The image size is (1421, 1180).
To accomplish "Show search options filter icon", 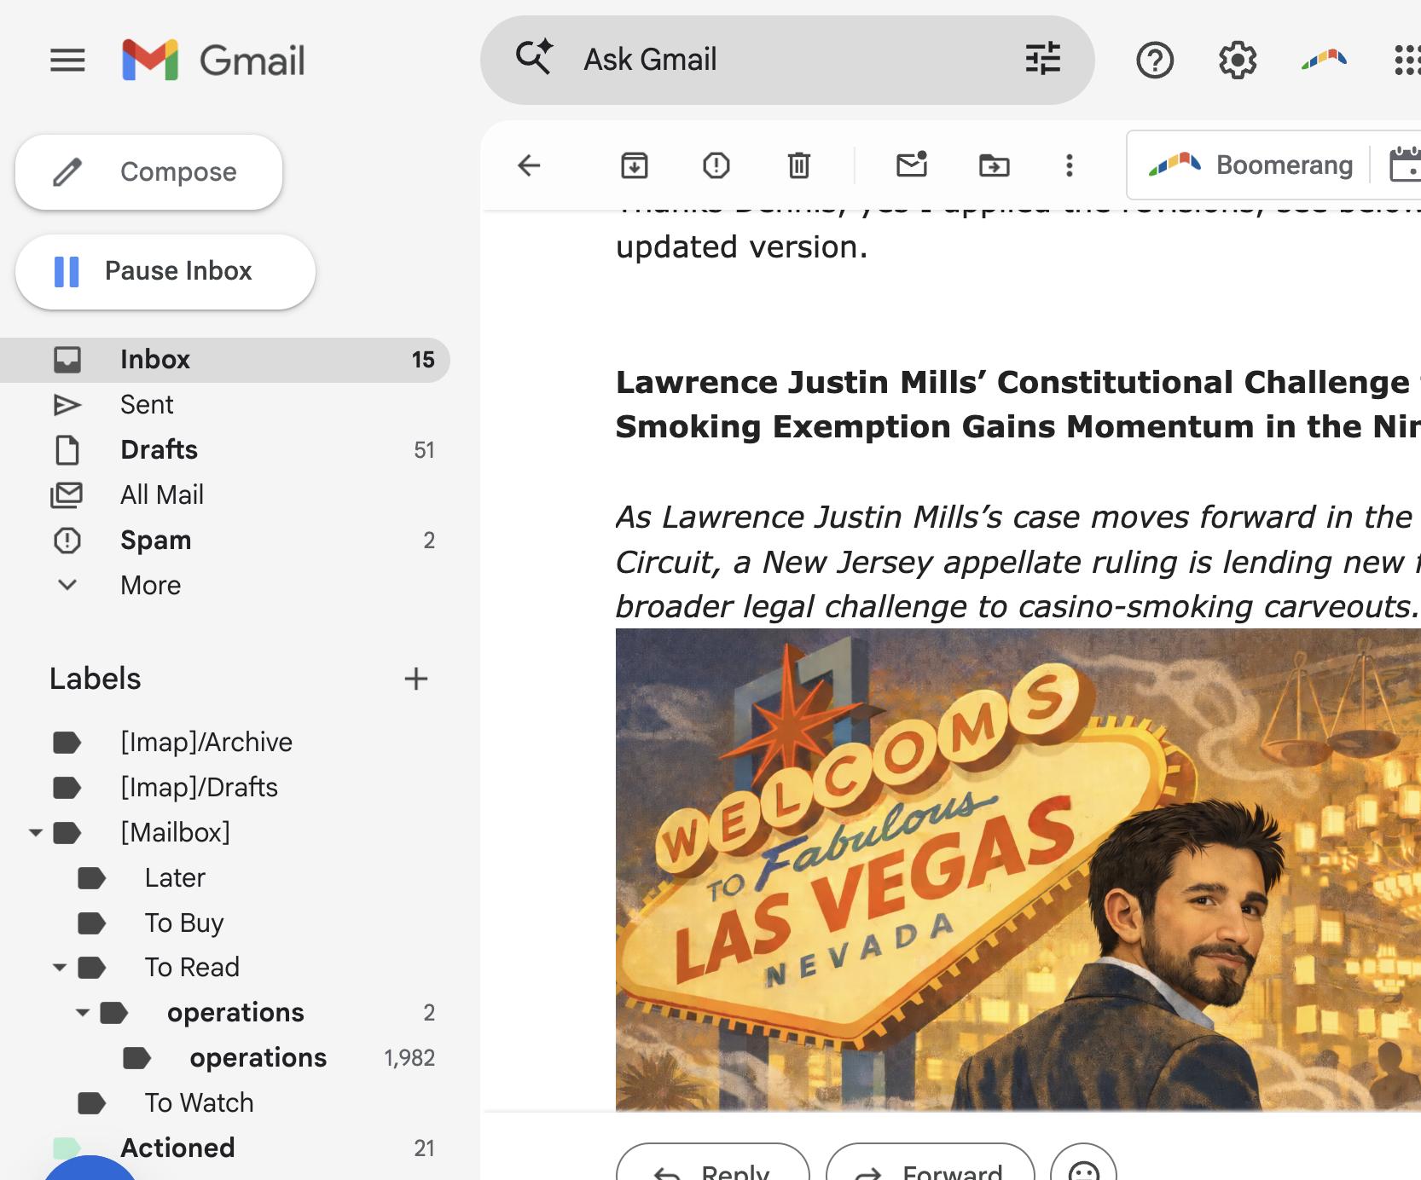I will point(1042,60).
